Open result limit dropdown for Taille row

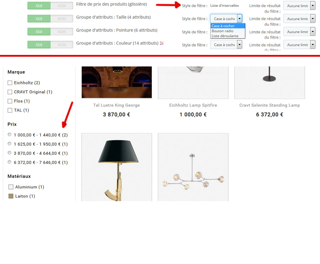tap(299, 19)
